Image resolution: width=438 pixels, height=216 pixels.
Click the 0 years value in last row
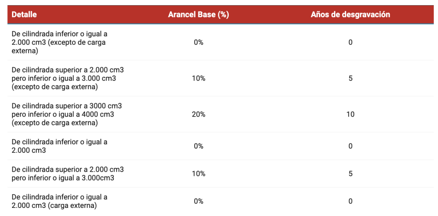click(x=350, y=201)
